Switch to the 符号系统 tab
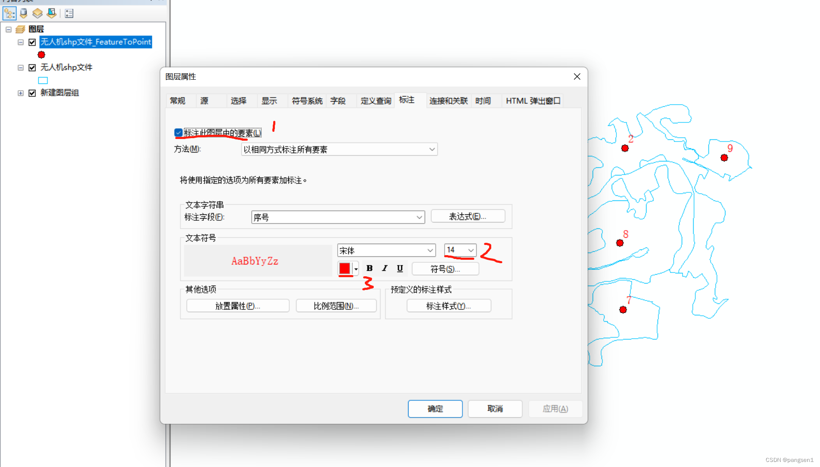820x467 pixels. coord(306,101)
